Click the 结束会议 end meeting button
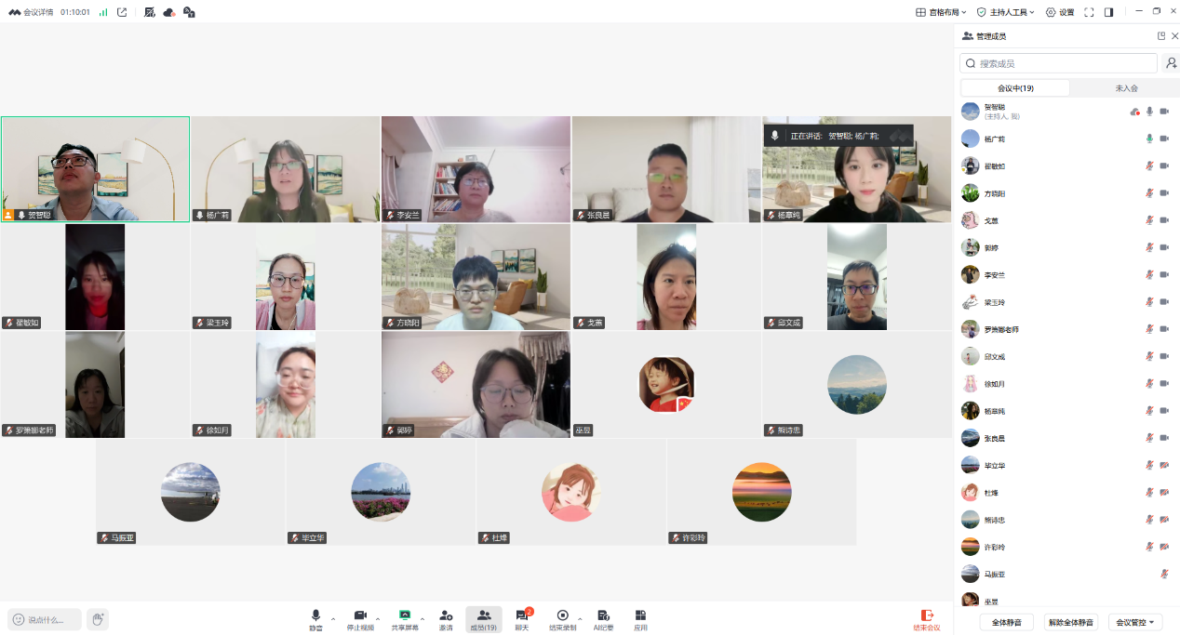 coord(926,619)
